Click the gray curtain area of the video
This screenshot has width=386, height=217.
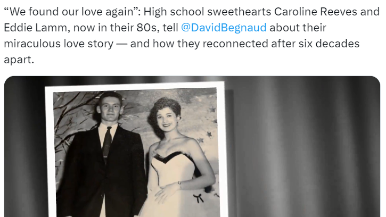click(x=305, y=148)
